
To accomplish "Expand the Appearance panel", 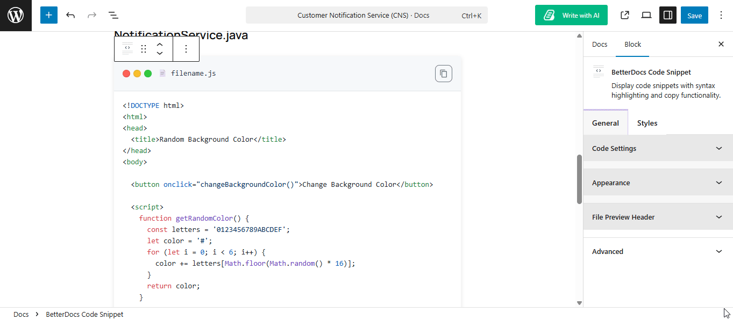I will pos(658,183).
